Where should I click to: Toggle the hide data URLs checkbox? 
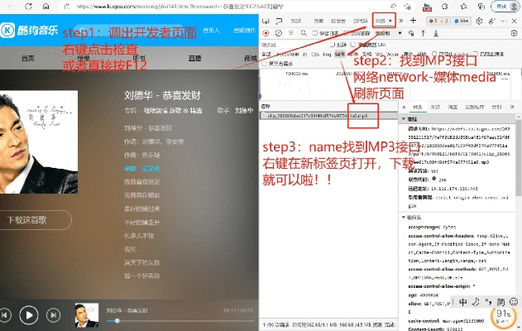[353, 45]
